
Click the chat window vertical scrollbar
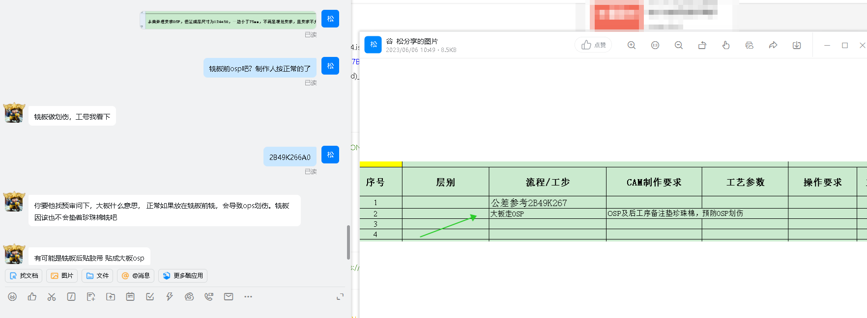(348, 242)
